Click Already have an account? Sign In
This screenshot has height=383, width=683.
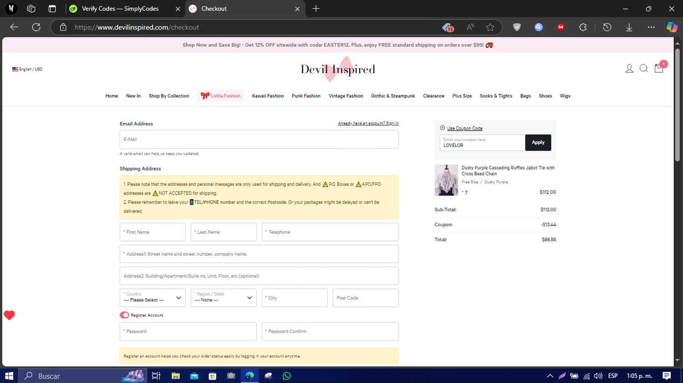(x=368, y=123)
